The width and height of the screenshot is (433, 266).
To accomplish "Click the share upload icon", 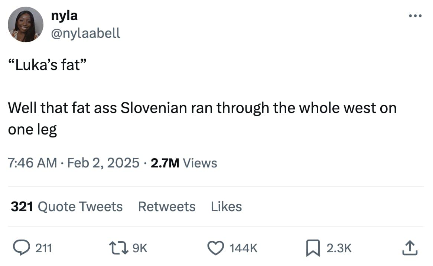I will pyautogui.click(x=410, y=248).
